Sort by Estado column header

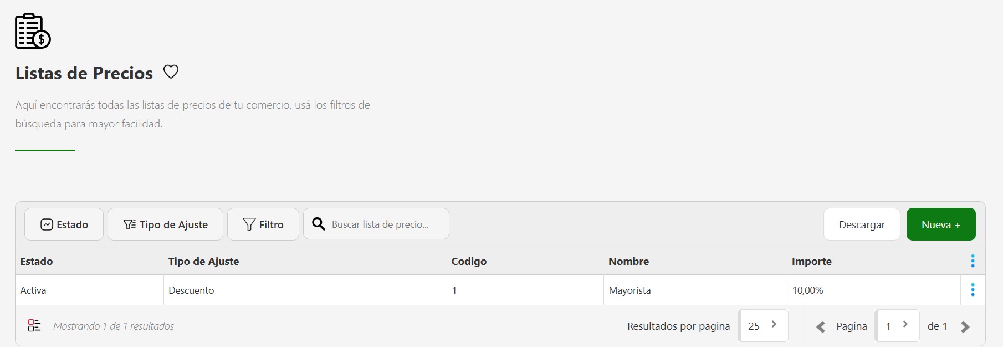[37, 261]
